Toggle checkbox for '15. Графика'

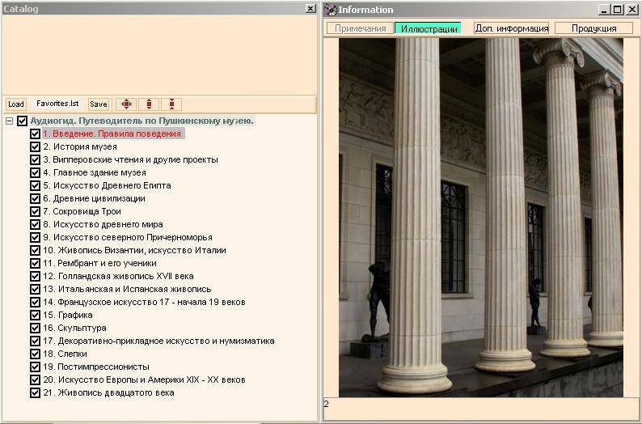tap(35, 315)
